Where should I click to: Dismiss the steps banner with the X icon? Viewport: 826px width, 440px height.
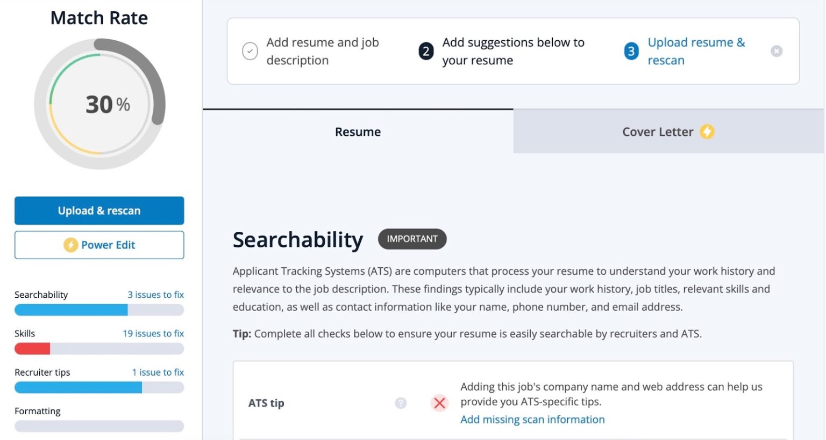776,52
